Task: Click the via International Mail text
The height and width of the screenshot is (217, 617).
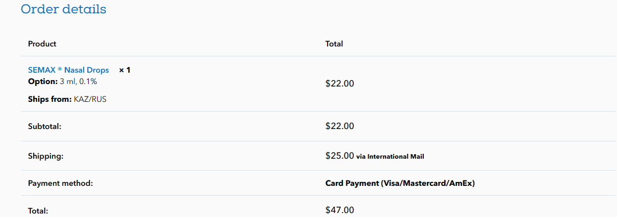Action: pyautogui.click(x=390, y=157)
